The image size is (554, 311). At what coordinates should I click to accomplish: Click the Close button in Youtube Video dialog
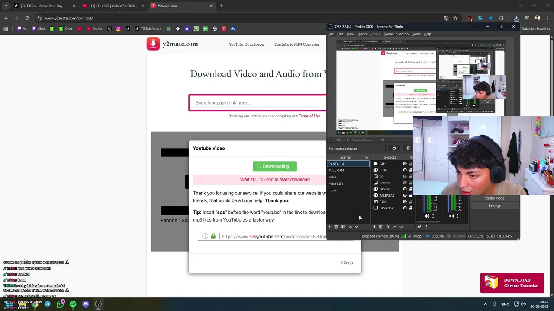pyautogui.click(x=347, y=263)
